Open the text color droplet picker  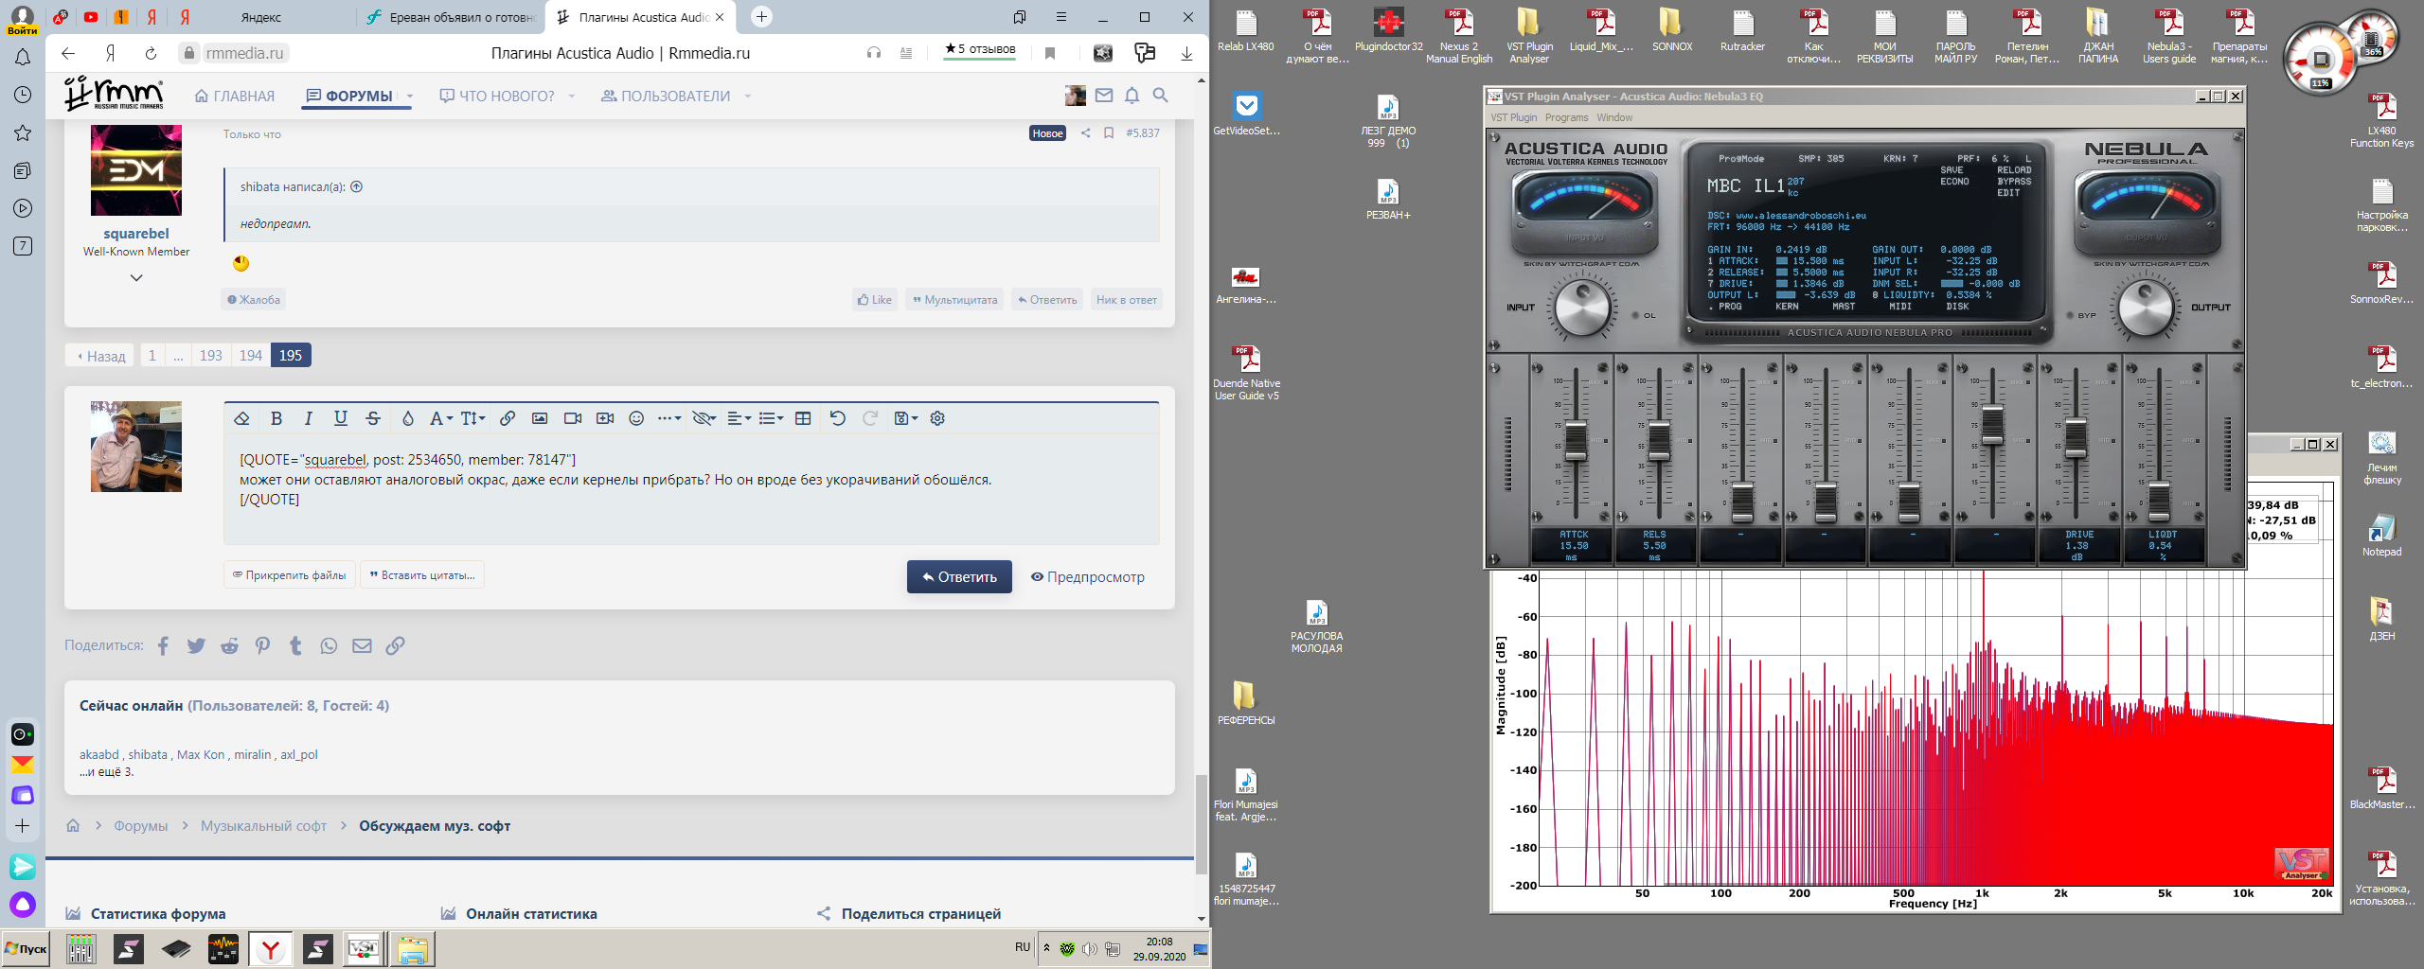(x=408, y=418)
